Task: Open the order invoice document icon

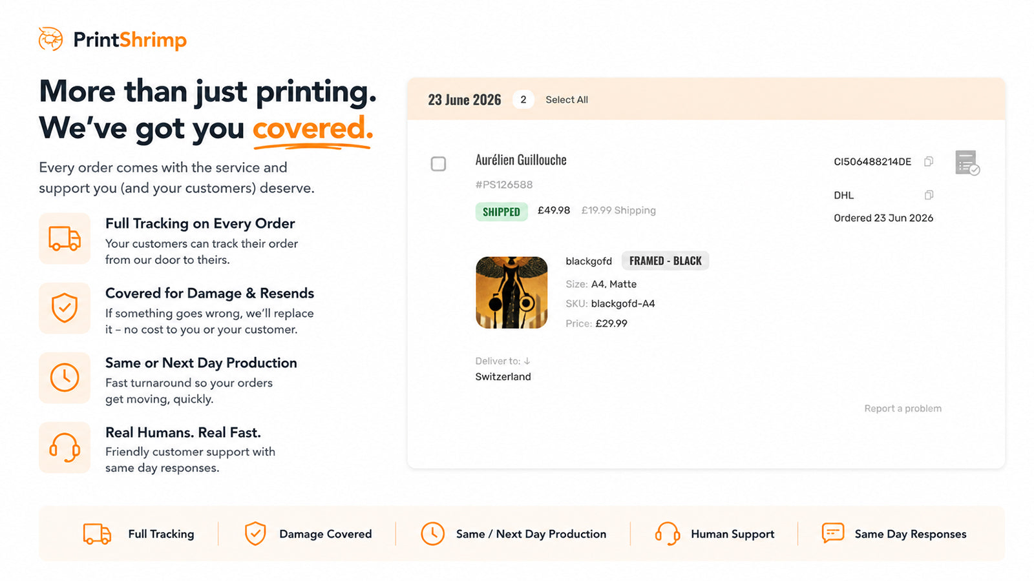Action: coord(967,163)
